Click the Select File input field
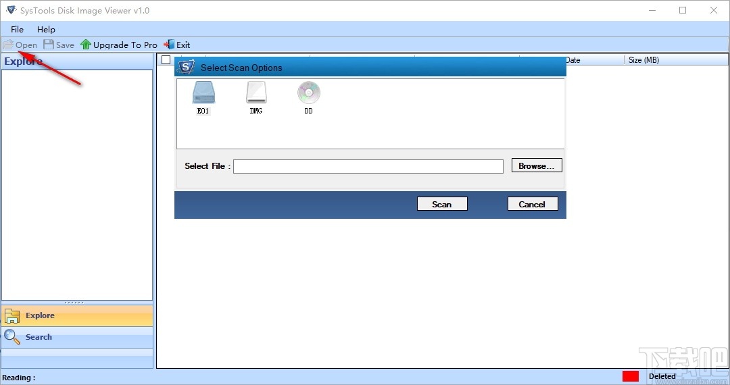 (368, 166)
